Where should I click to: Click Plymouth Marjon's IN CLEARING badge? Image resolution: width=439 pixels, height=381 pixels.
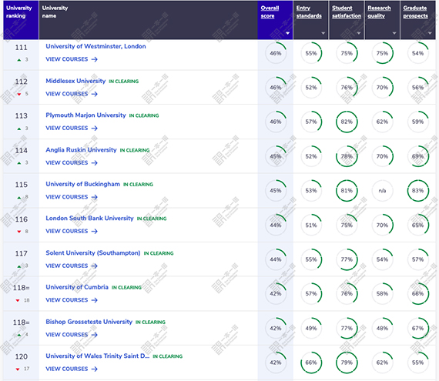click(x=144, y=115)
